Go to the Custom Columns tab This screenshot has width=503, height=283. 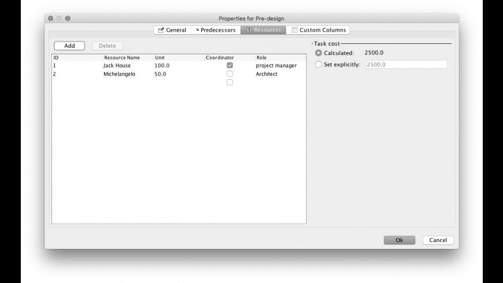pyautogui.click(x=318, y=30)
